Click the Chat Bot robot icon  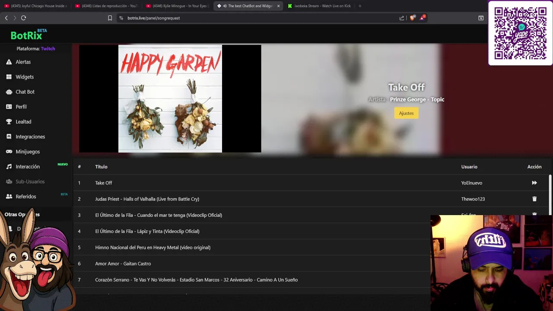[x=9, y=92]
